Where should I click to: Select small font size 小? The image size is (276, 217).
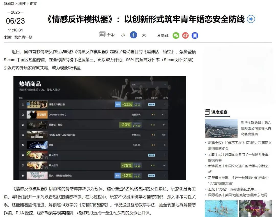[x=123, y=35]
